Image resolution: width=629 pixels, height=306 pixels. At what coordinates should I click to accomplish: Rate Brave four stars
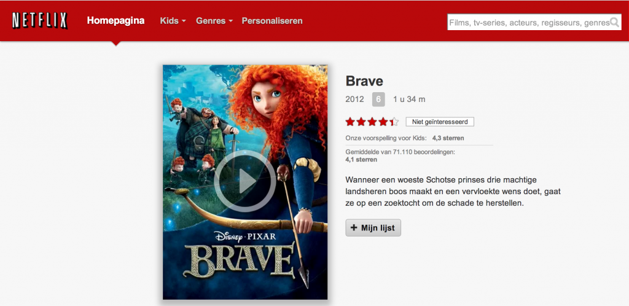pyautogui.click(x=383, y=122)
